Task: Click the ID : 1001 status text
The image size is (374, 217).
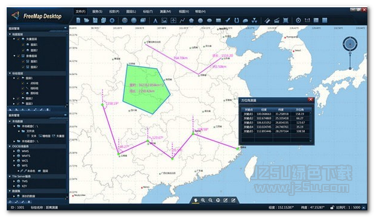Action: 17,207
